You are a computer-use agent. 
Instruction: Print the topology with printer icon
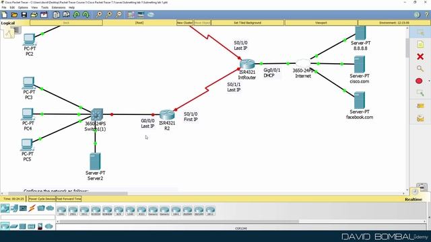(x=34, y=15)
